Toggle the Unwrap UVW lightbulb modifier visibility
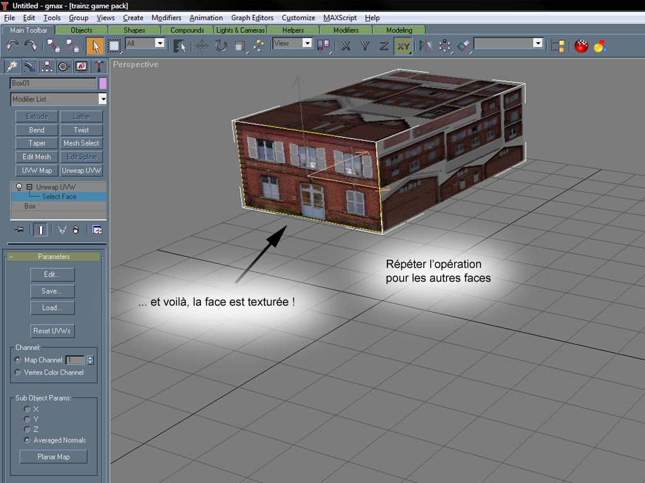Viewport: 645px width, 483px height. (19, 187)
